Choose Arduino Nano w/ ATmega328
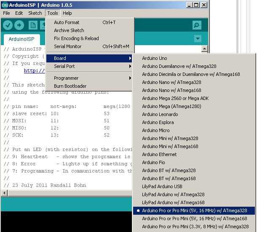This screenshot has width=257, height=232. 194,82
